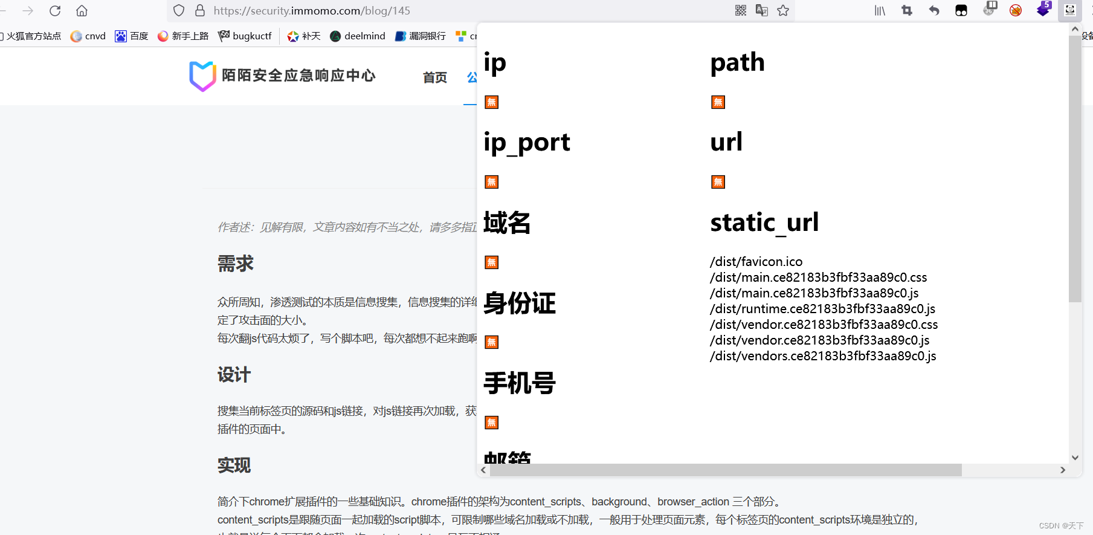Open the cnvd bookmark
This screenshot has width=1093, height=535.
click(88, 36)
